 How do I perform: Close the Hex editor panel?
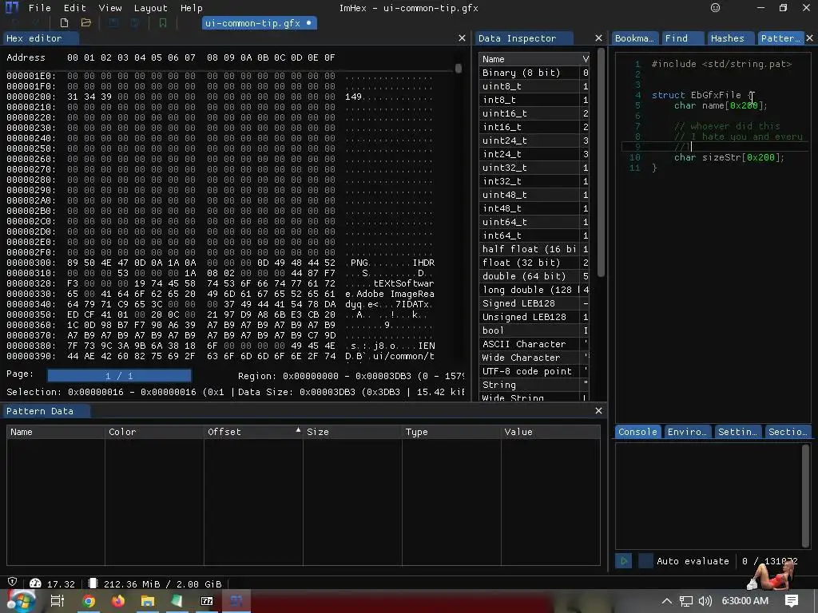click(462, 38)
